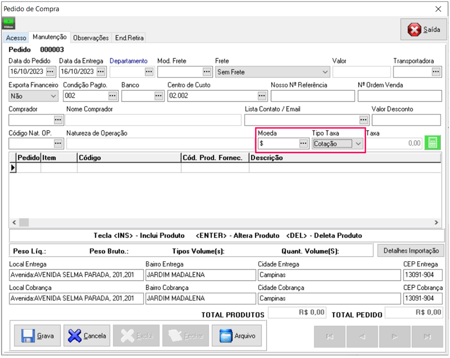Image resolution: width=450 pixels, height=358 pixels.
Task: Click the Código Nat. OP. lookup button
Action: point(58,144)
